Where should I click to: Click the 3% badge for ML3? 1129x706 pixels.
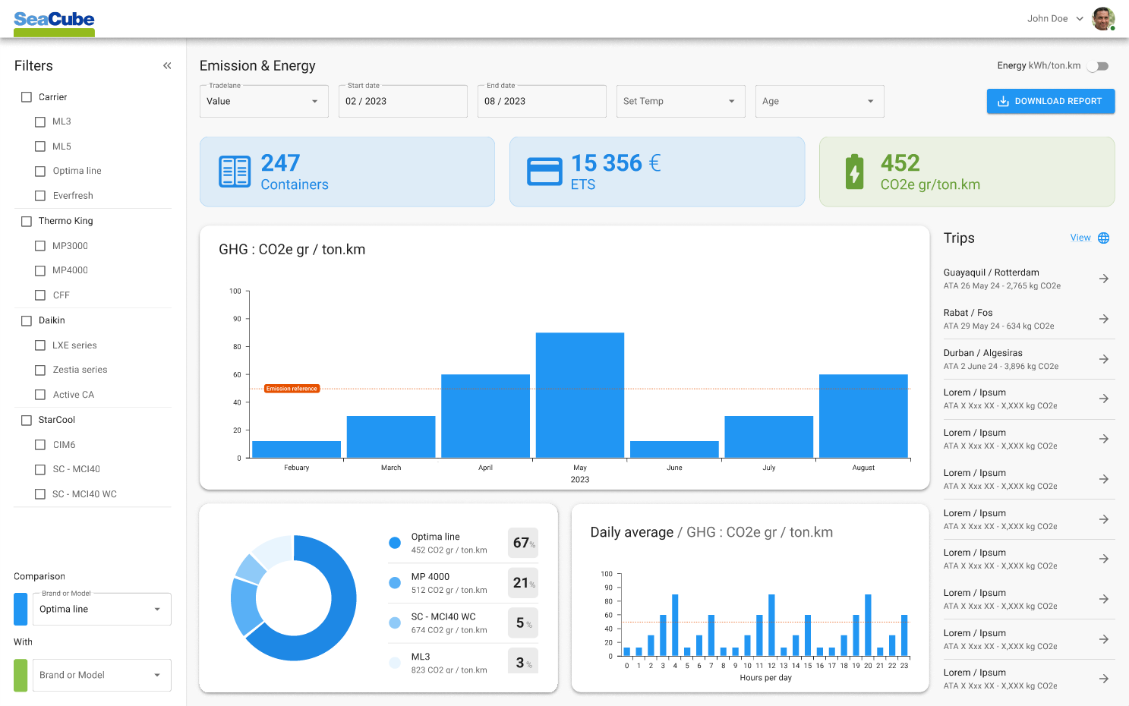click(x=523, y=662)
